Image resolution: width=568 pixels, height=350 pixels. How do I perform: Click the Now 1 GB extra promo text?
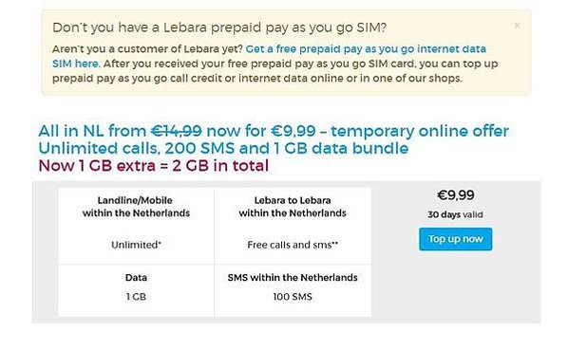(x=154, y=166)
